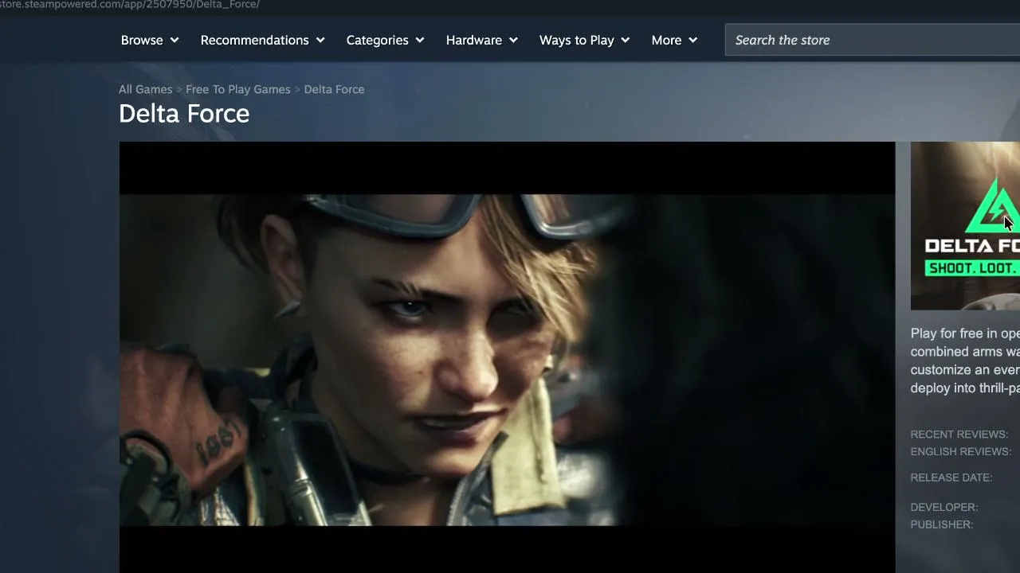Open the Categories menu

click(x=386, y=40)
